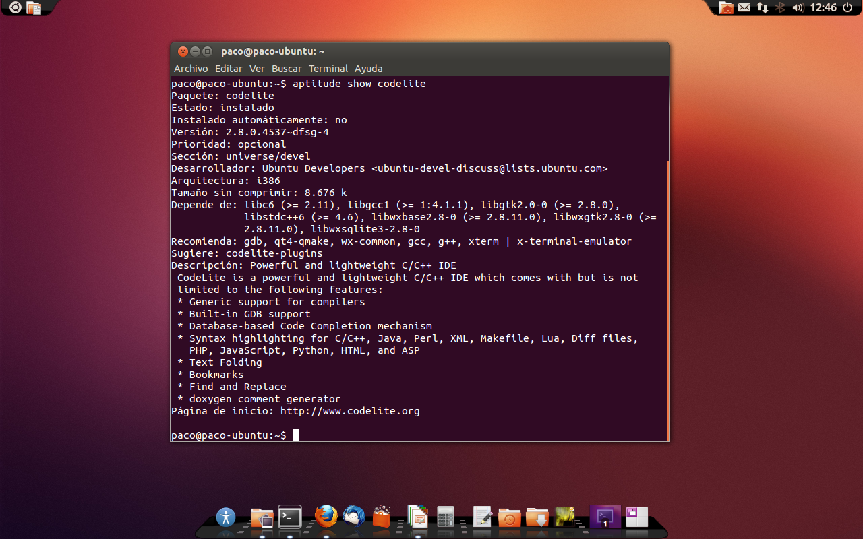Screen dimensions: 863x539
Task: Click the 'Sugiere: codelite-plugins' line
Action: pos(247,253)
